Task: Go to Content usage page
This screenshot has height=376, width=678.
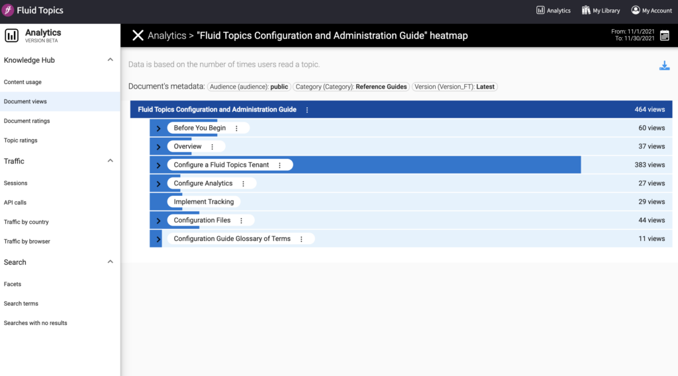Action: tap(23, 82)
